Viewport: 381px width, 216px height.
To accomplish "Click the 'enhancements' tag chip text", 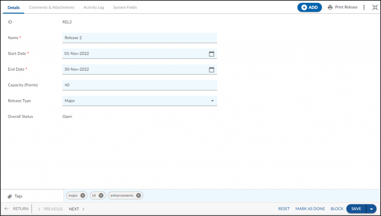I will 122,196.
